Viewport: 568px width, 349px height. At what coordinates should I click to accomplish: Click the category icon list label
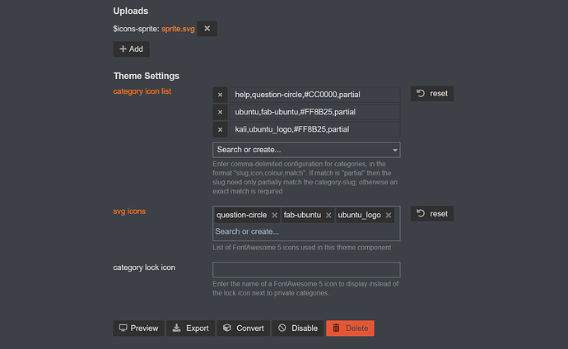coord(142,91)
